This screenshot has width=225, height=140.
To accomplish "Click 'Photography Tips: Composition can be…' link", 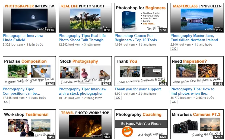I will click(21, 91).
